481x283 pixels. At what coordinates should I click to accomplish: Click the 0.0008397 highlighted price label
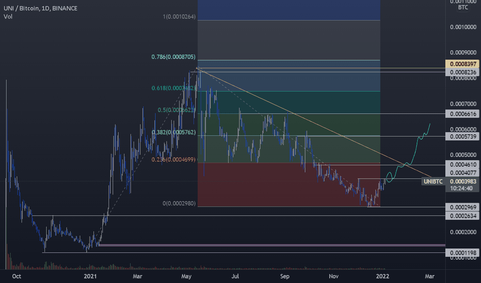462,64
